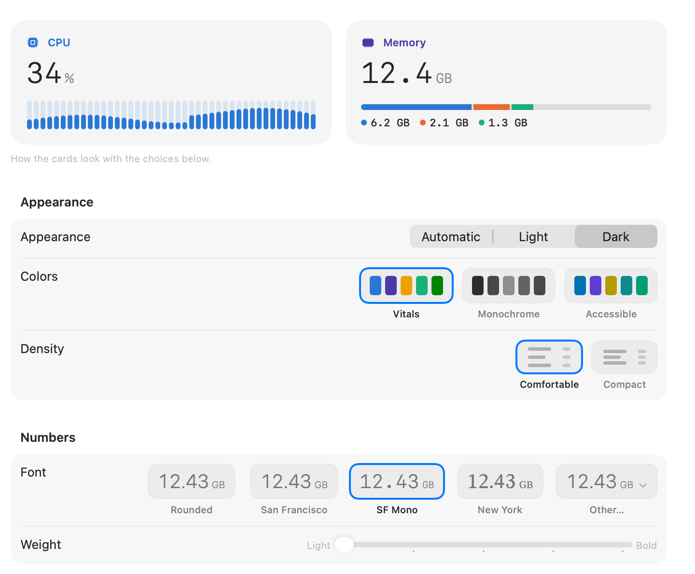The height and width of the screenshot is (574, 695).
Task: Click the CPU card title
Action: tap(59, 42)
